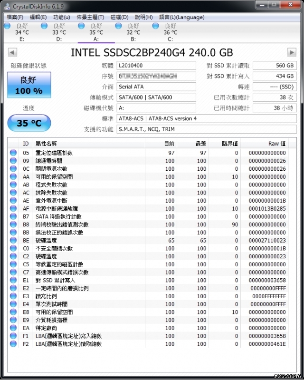Click status icon for attribute EA 特定廠商

(x=13, y=328)
